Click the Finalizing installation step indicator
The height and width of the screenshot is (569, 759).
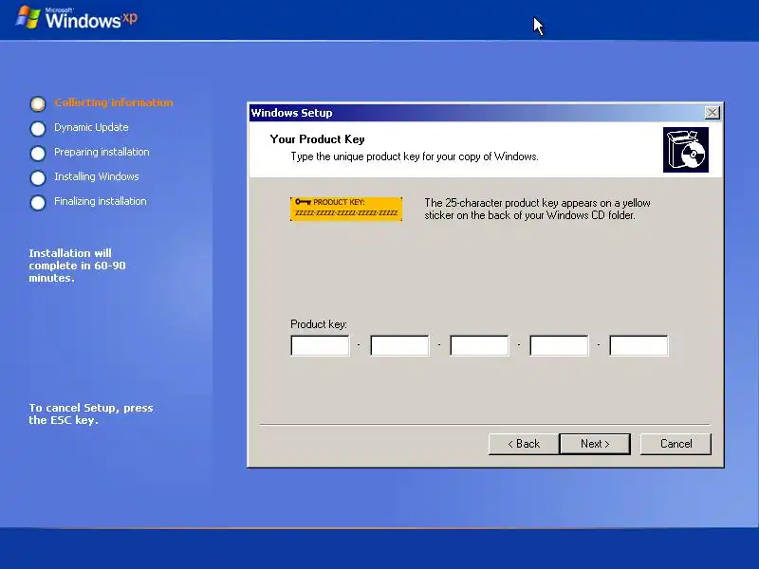[38, 202]
